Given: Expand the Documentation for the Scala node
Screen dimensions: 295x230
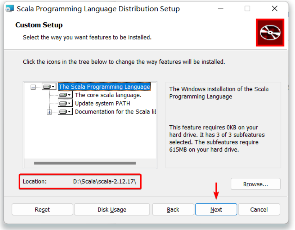Looking at the screenshot, I should [49, 112].
